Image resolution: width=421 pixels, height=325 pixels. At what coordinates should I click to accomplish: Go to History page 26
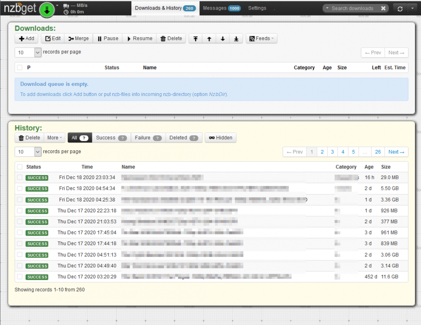tap(378, 152)
